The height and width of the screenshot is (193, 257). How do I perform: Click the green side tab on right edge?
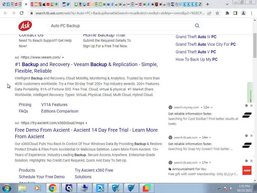pos(250,92)
